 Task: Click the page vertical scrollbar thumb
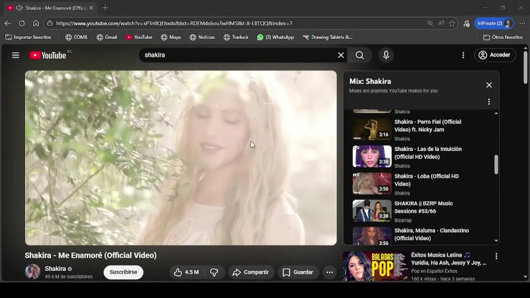[x=525, y=67]
